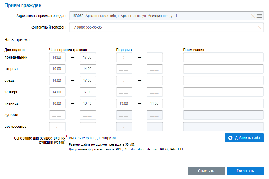Click the note field for Wednesday
This screenshot has height=179, width=269.
(x=223, y=80)
